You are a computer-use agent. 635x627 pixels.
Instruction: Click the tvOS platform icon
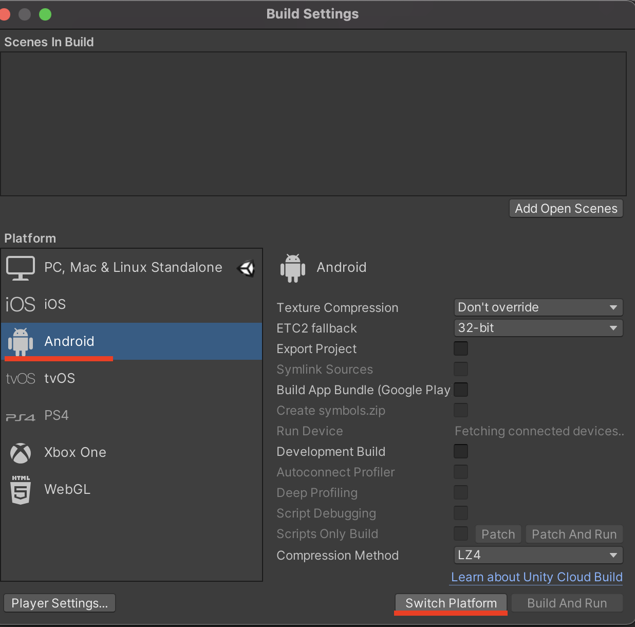pyautogui.click(x=20, y=378)
